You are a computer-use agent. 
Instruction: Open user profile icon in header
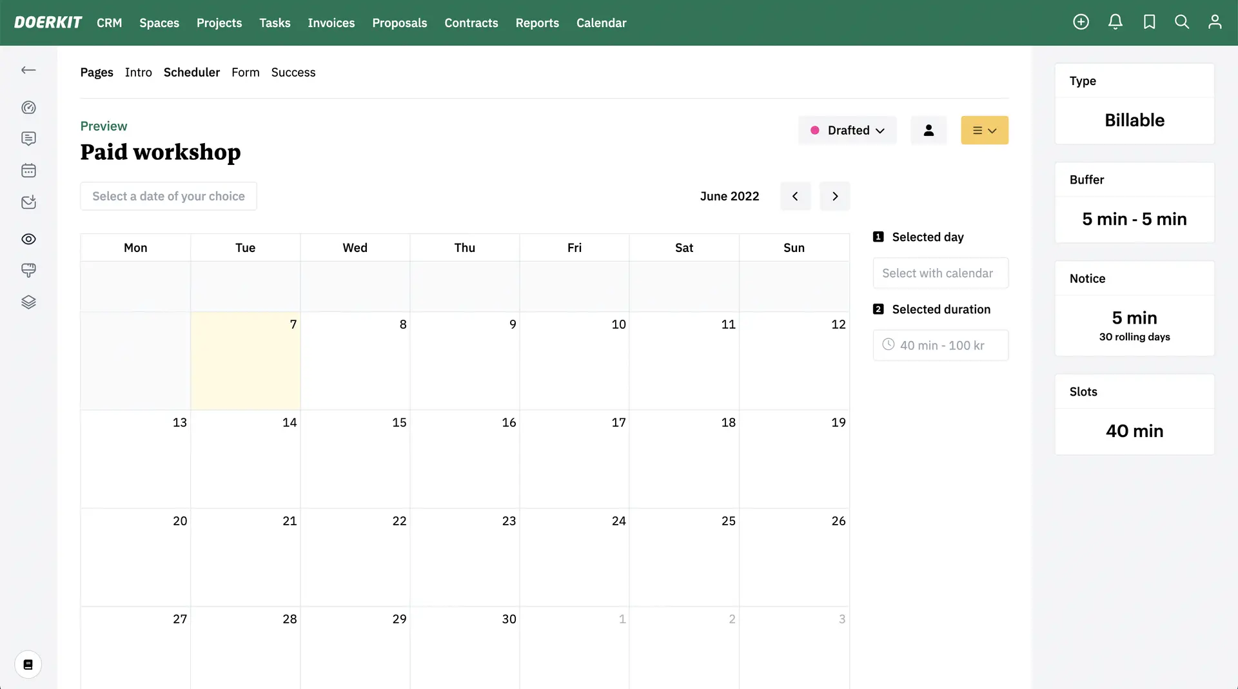[x=1214, y=22]
